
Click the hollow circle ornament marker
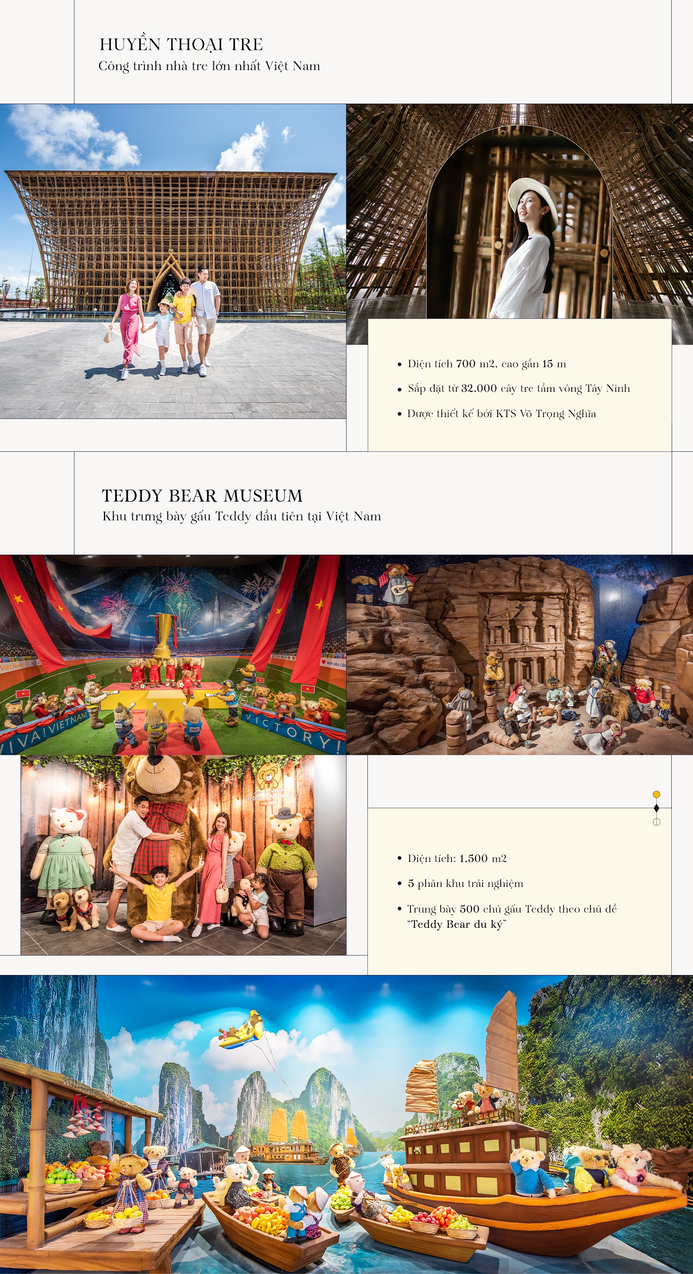click(657, 822)
